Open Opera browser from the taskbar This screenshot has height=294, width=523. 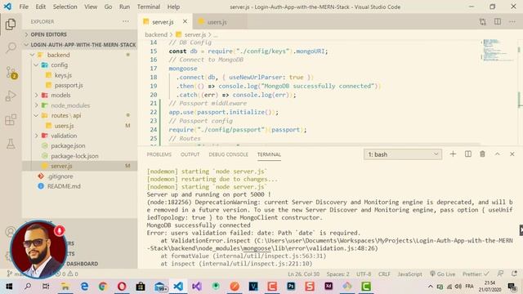click(122, 287)
